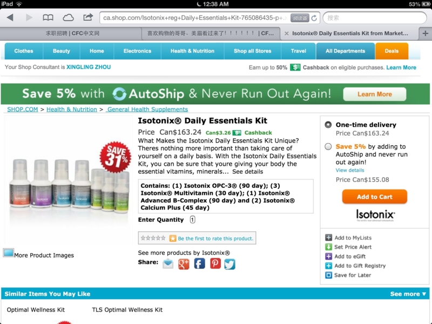Click the star rating to rate product
Image resolution: width=432 pixels, height=324 pixels.
pos(153,238)
